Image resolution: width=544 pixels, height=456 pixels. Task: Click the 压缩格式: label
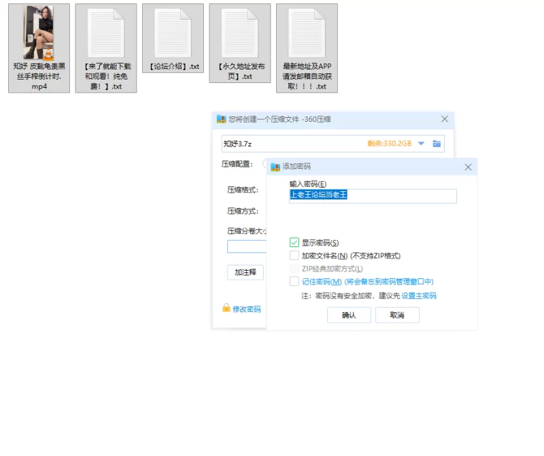coord(243,190)
